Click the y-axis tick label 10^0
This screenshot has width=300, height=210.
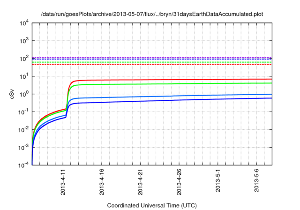(24, 94)
